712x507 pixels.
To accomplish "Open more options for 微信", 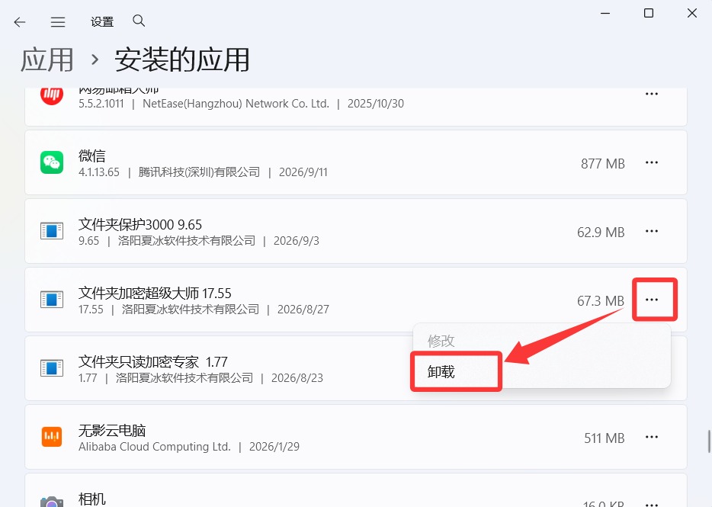I will point(652,162).
